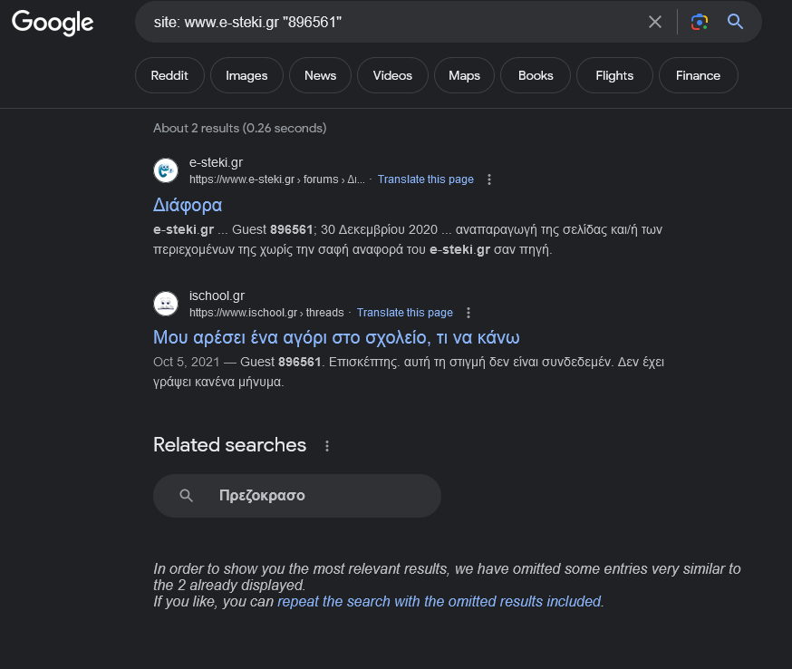The height and width of the screenshot is (669, 792).
Task: Clear the search box with X icon
Action: coord(655,22)
